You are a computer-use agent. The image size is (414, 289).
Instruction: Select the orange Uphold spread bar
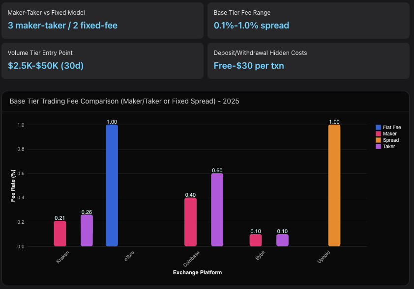334,185
